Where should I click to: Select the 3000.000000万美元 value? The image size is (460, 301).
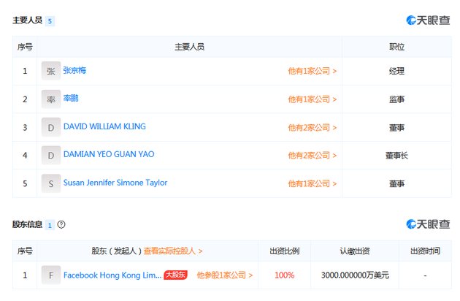pyautogui.click(x=355, y=275)
